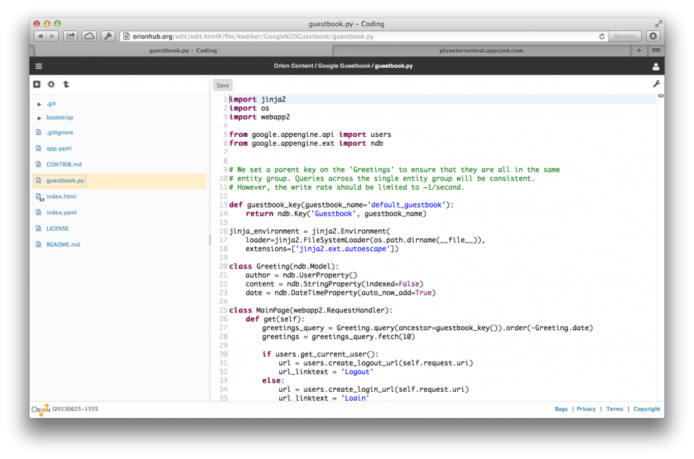Open the Orion hamburger navigation menu

(39, 66)
